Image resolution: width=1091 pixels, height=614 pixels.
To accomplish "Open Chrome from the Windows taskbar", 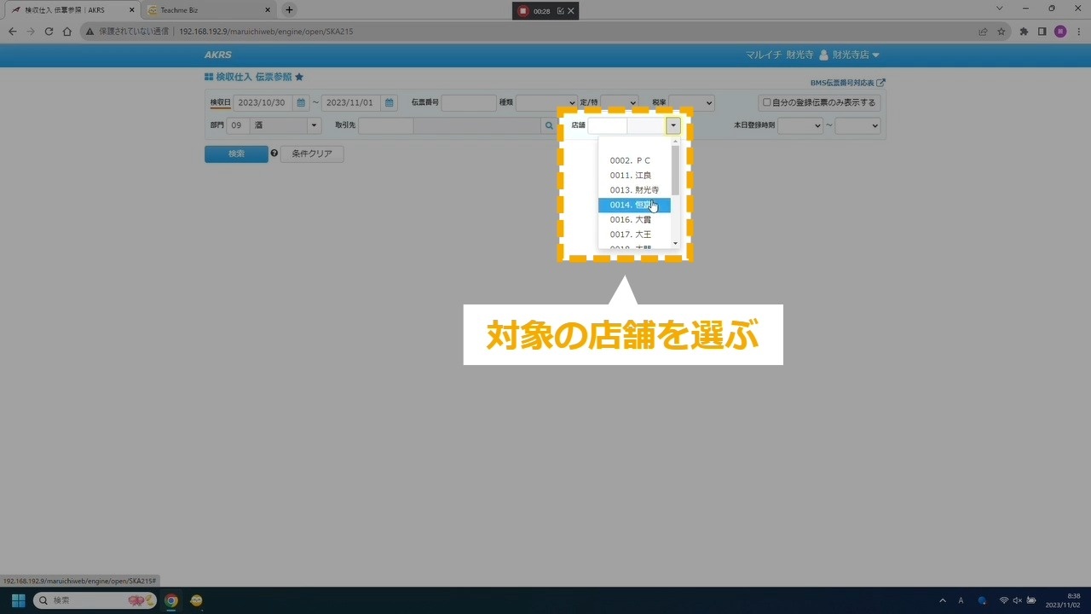I will click(x=171, y=600).
